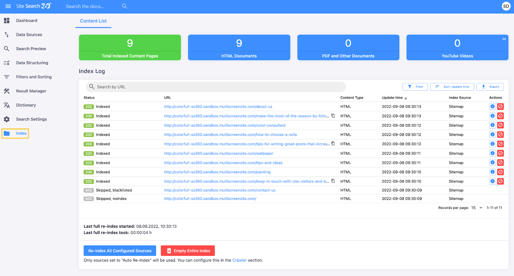Open the Records per page dropdown
The width and height of the screenshot is (514, 276).
pyautogui.click(x=477, y=208)
